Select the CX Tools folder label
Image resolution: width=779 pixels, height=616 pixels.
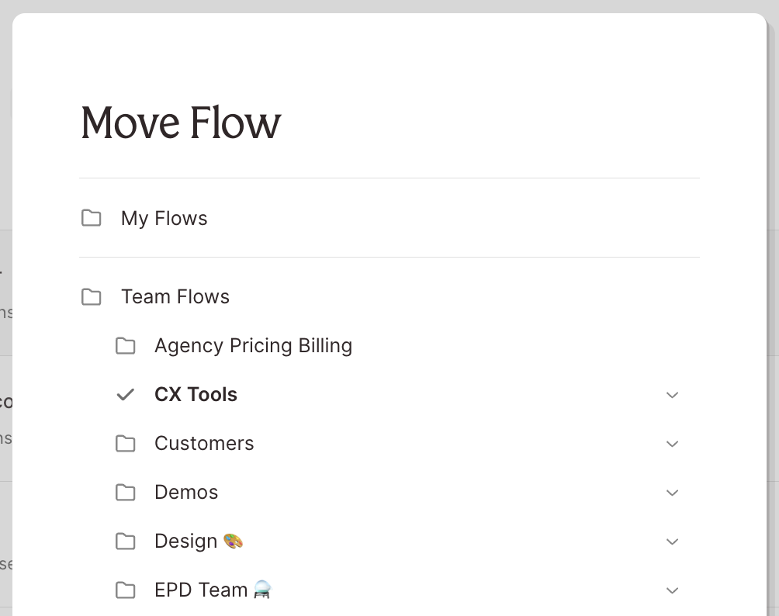(x=196, y=394)
